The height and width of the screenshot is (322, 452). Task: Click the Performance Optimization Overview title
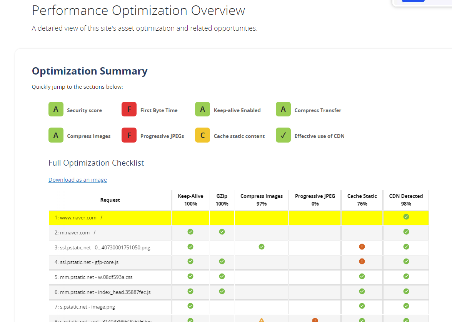[x=138, y=11]
